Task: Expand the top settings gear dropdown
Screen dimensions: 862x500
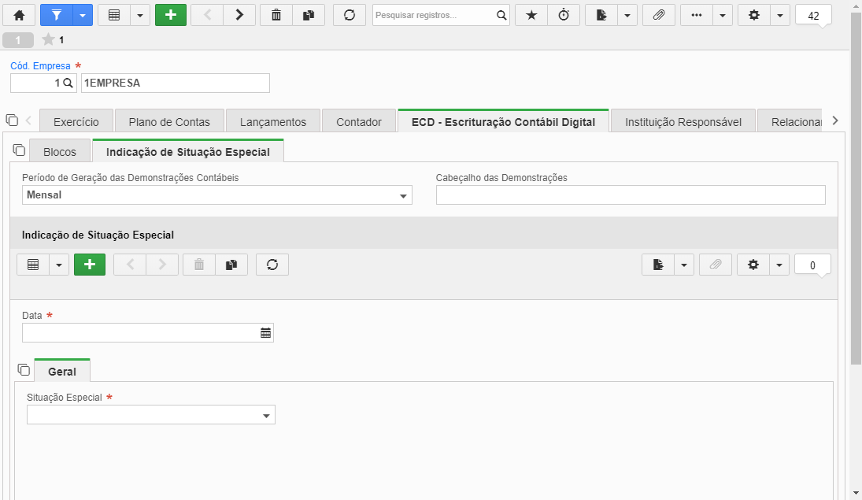Action: tap(779, 16)
